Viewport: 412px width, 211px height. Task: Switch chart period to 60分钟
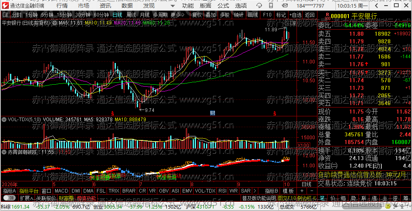click(x=101, y=15)
